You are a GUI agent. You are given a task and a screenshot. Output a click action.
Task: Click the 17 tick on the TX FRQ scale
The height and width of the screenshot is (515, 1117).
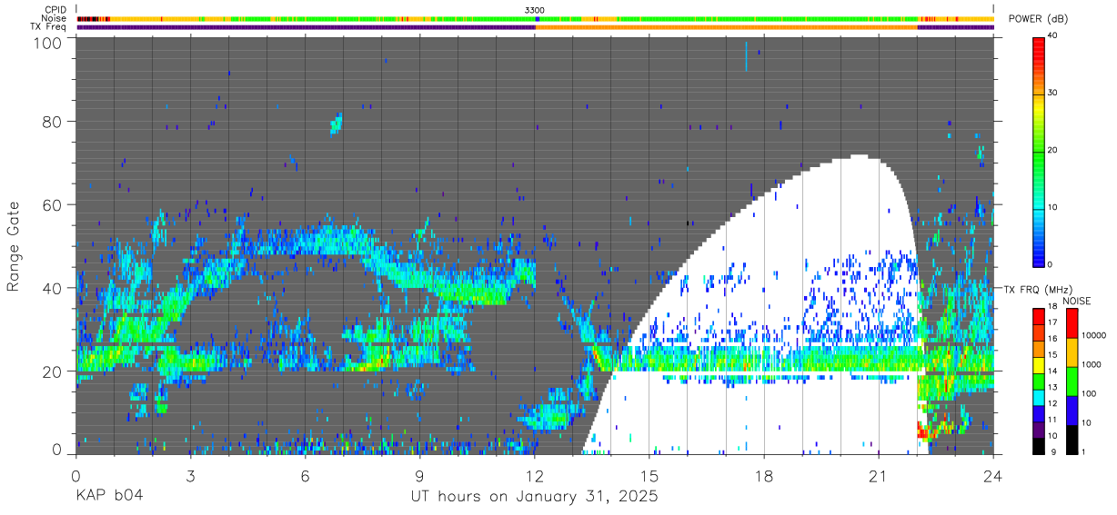1052,322
